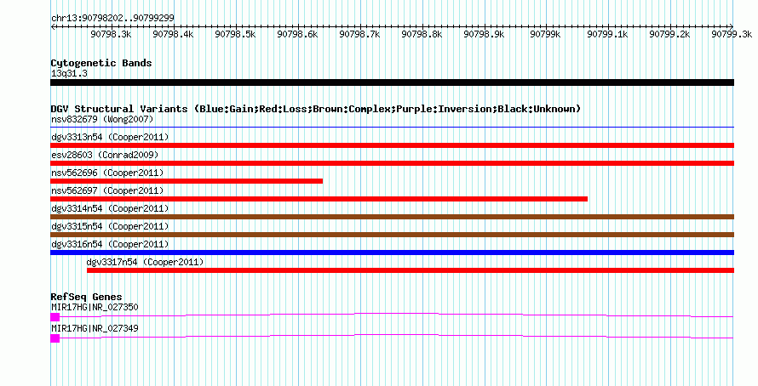758x386 pixels.
Task: Click the 13q31.3 band label
Action: 69,73
